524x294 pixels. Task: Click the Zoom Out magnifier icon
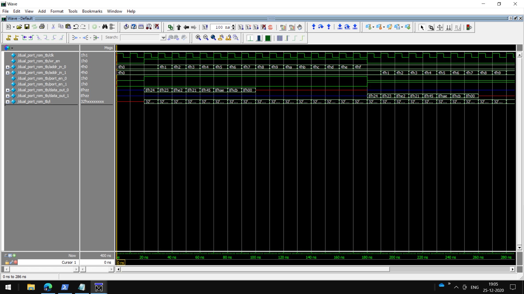click(206, 38)
